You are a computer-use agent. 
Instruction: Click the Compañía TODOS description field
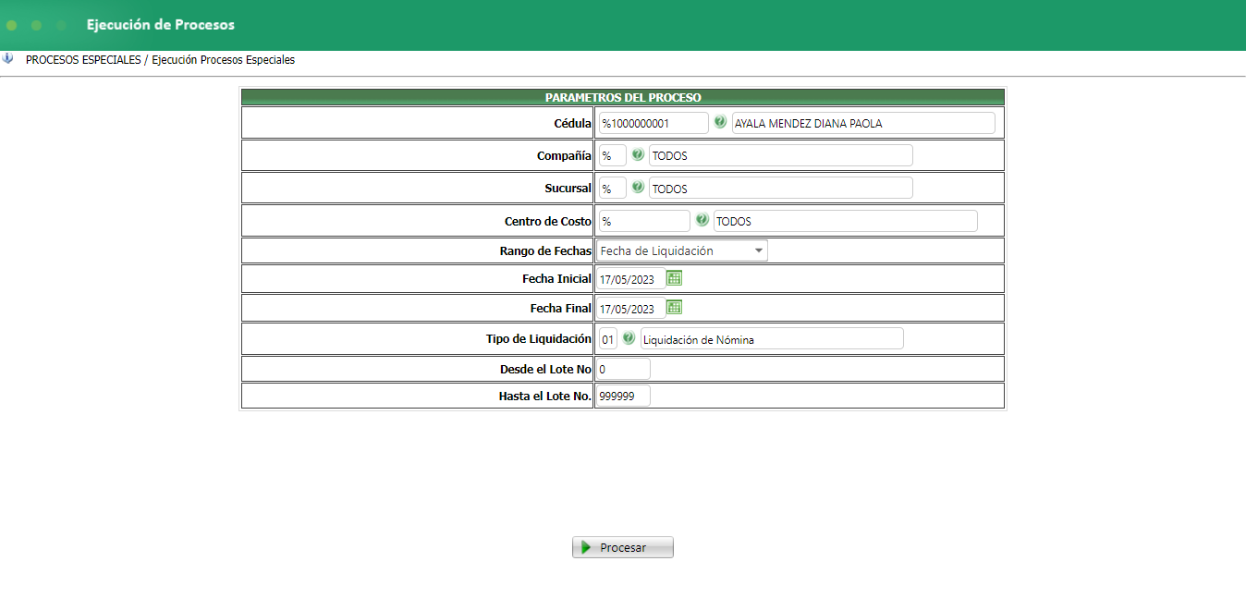pos(781,155)
